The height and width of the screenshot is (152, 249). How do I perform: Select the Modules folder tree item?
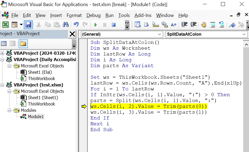[29, 110]
